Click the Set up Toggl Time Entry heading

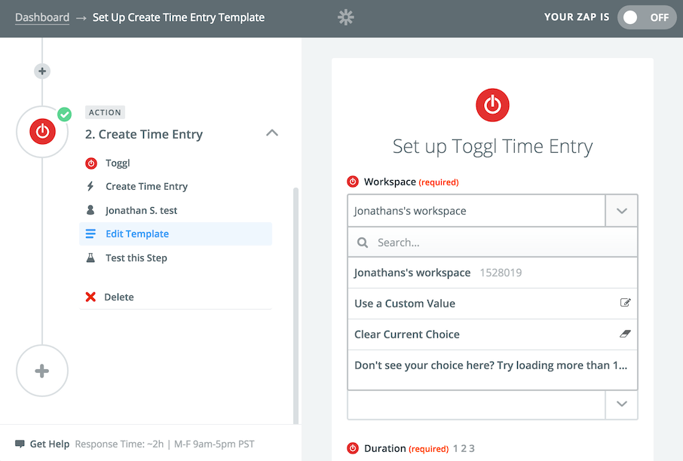[492, 146]
